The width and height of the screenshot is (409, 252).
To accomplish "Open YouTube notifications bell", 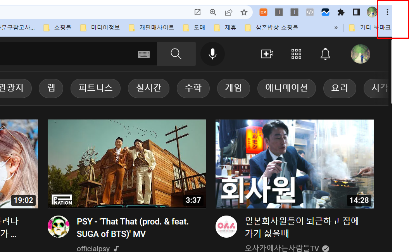I will click(x=325, y=54).
